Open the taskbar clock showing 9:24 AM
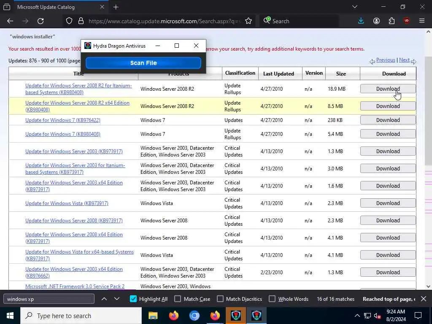Image resolution: width=432 pixels, height=324 pixels. (396, 316)
